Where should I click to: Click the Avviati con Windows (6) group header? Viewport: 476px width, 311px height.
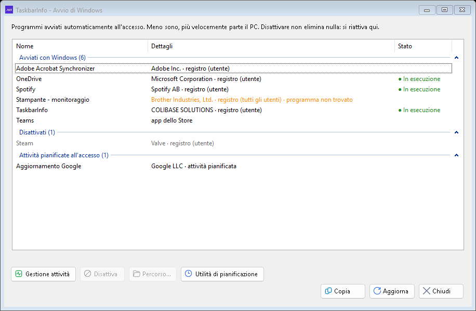click(x=52, y=58)
